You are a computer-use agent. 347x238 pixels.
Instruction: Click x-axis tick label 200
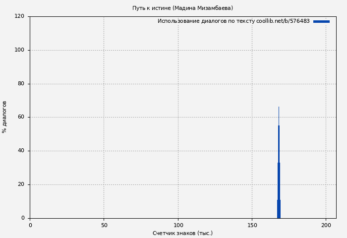326,225
